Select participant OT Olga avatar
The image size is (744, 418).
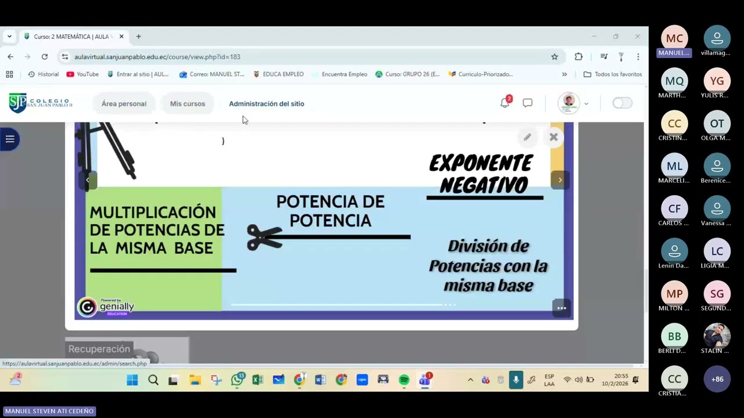pos(717,123)
